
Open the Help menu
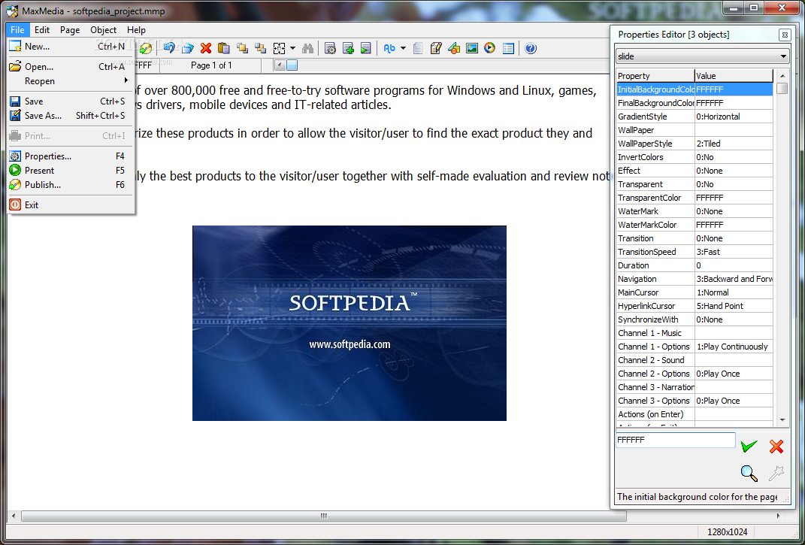[137, 30]
